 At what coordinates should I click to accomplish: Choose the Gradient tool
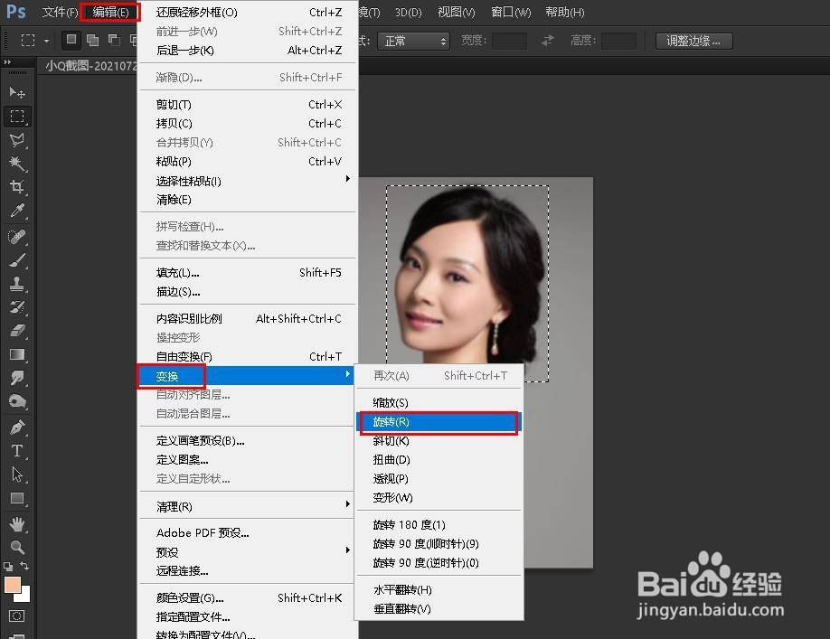[x=18, y=352]
